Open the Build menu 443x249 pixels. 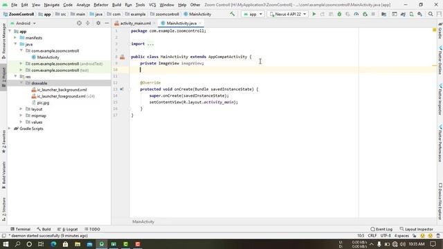[116, 5]
